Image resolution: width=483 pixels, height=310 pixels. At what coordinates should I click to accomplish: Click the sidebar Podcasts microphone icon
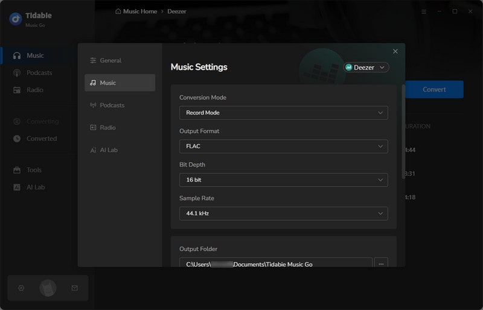click(17, 72)
